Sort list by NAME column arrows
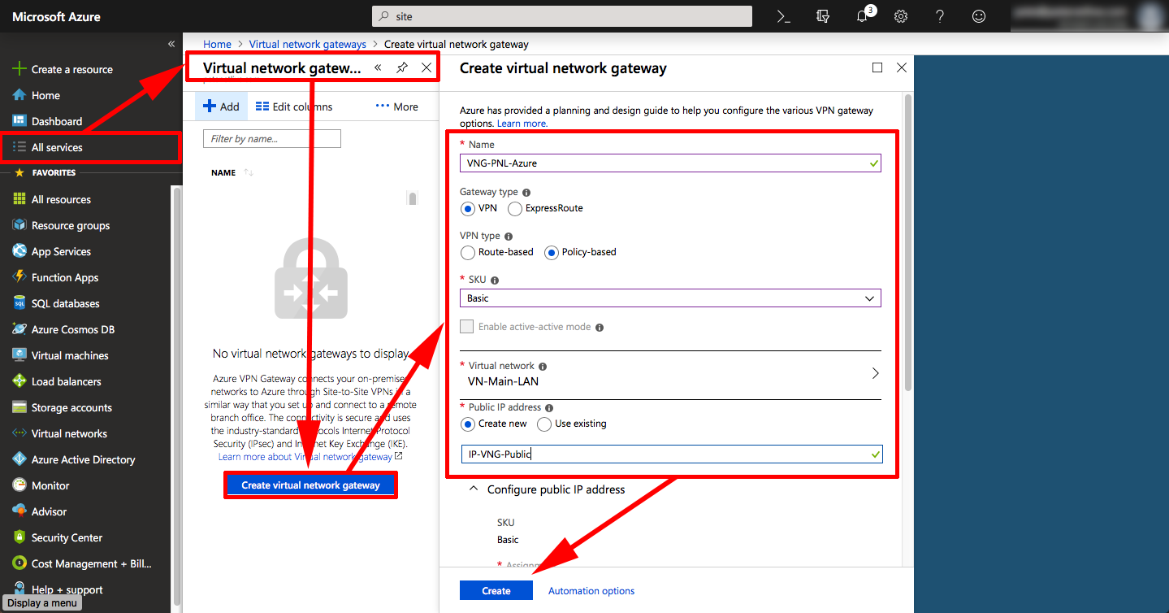This screenshot has width=1169, height=613. coord(249,172)
